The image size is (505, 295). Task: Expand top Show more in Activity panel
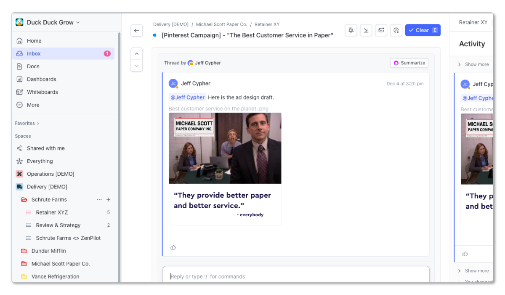click(x=473, y=64)
